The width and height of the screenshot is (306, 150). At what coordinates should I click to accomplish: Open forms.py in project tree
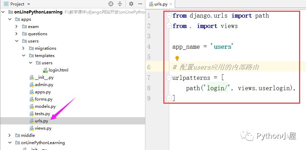point(44,99)
